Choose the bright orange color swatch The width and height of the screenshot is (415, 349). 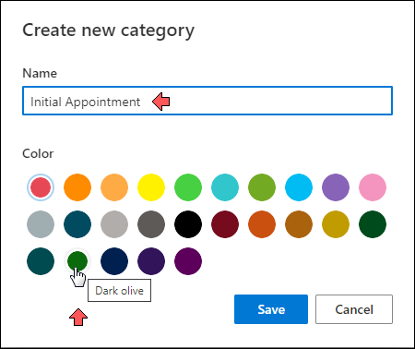click(77, 187)
